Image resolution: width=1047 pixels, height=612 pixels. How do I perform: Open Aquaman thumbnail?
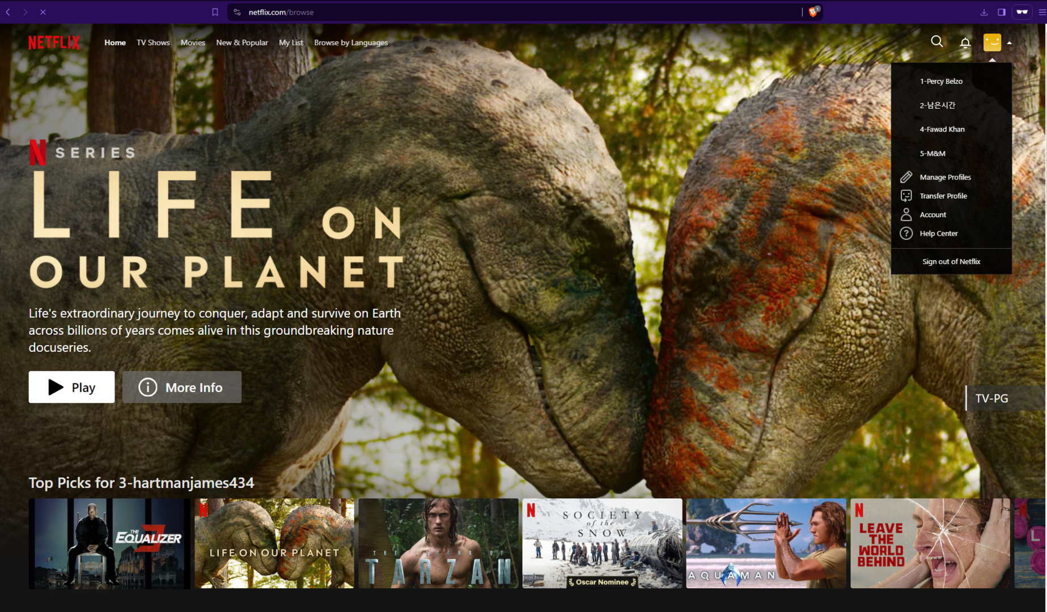pyautogui.click(x=766, y=543)
